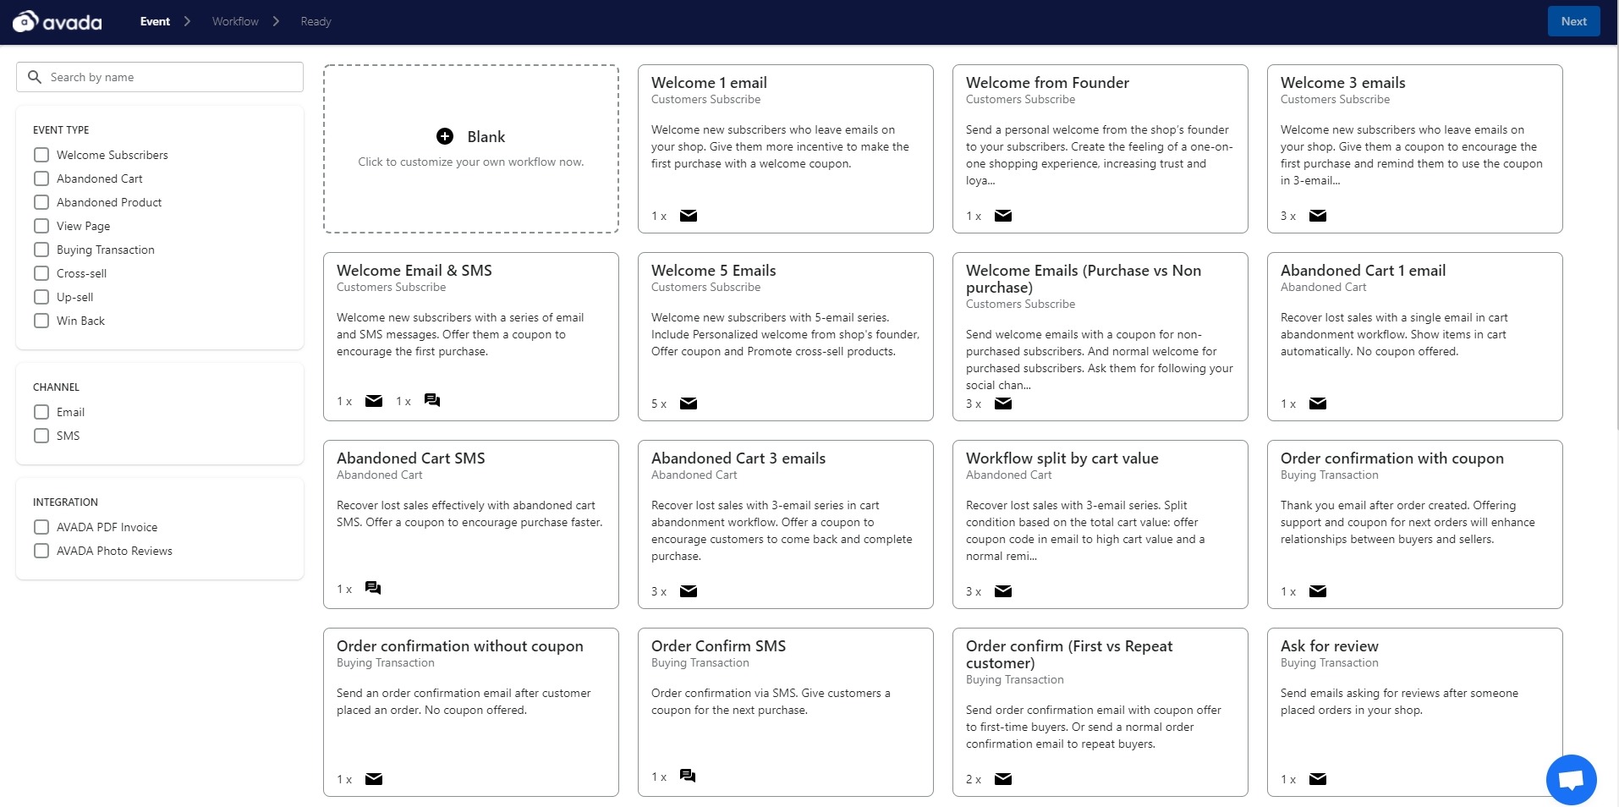Viewport: 1619px width, 807px height.
Task: Tick the AVADA Photo Reviews integration
Action: pos(41,551)
